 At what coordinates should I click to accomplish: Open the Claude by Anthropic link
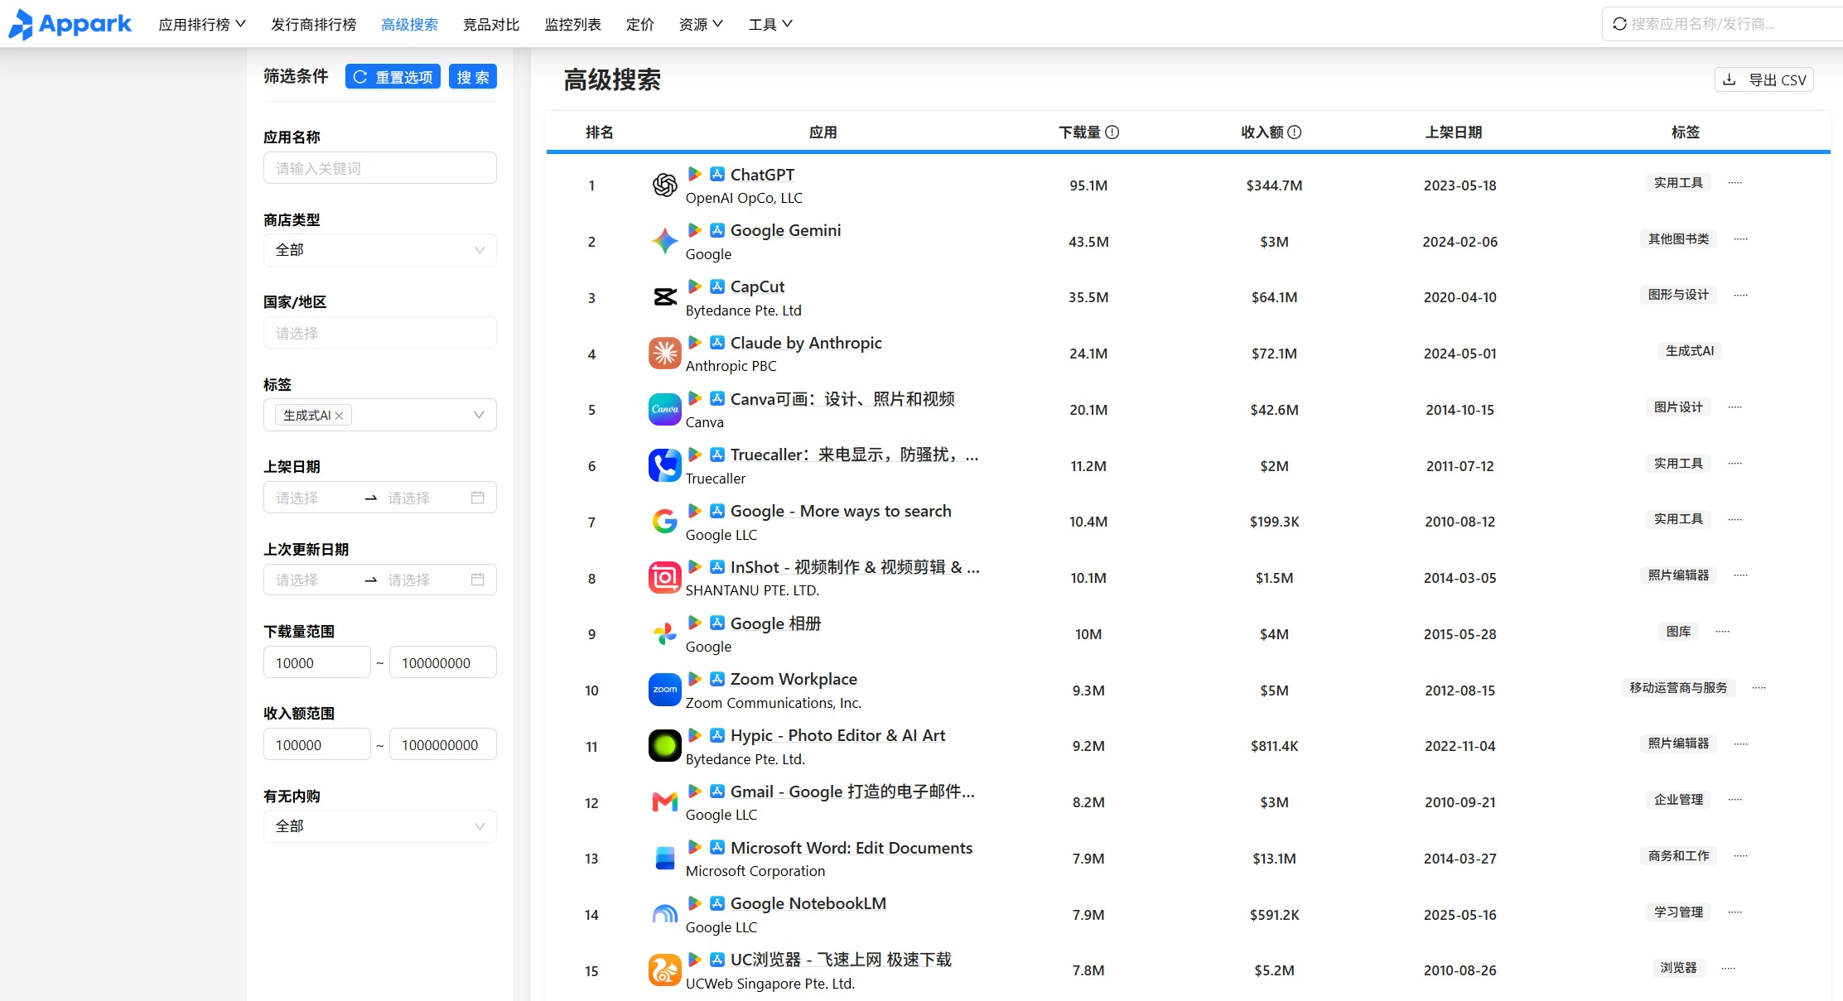coord(806,343)
